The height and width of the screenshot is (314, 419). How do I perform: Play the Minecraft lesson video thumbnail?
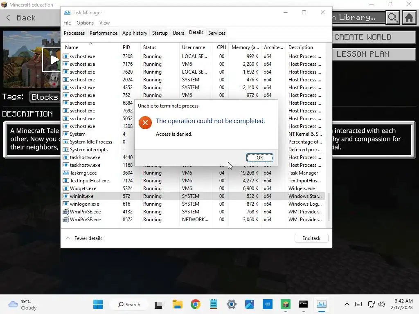[x=52, y=60]
